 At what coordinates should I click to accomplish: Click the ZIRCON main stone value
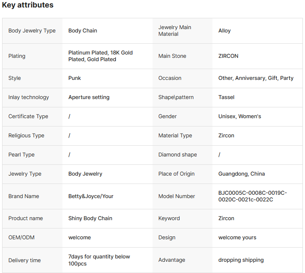228,56
